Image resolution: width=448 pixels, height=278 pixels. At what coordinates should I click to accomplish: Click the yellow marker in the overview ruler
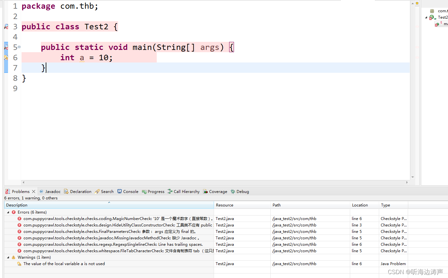coord(417,3)
